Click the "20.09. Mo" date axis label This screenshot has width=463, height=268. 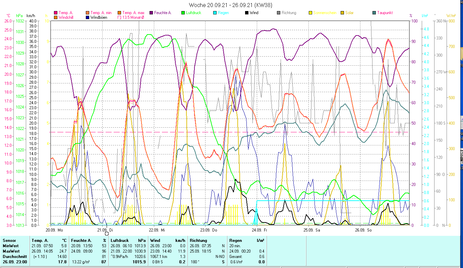[x=54, y=230]
